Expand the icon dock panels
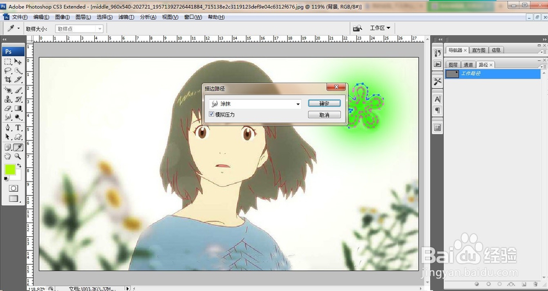Image resolution: width=548 pixels, height=291 pixels. (441, 39)
